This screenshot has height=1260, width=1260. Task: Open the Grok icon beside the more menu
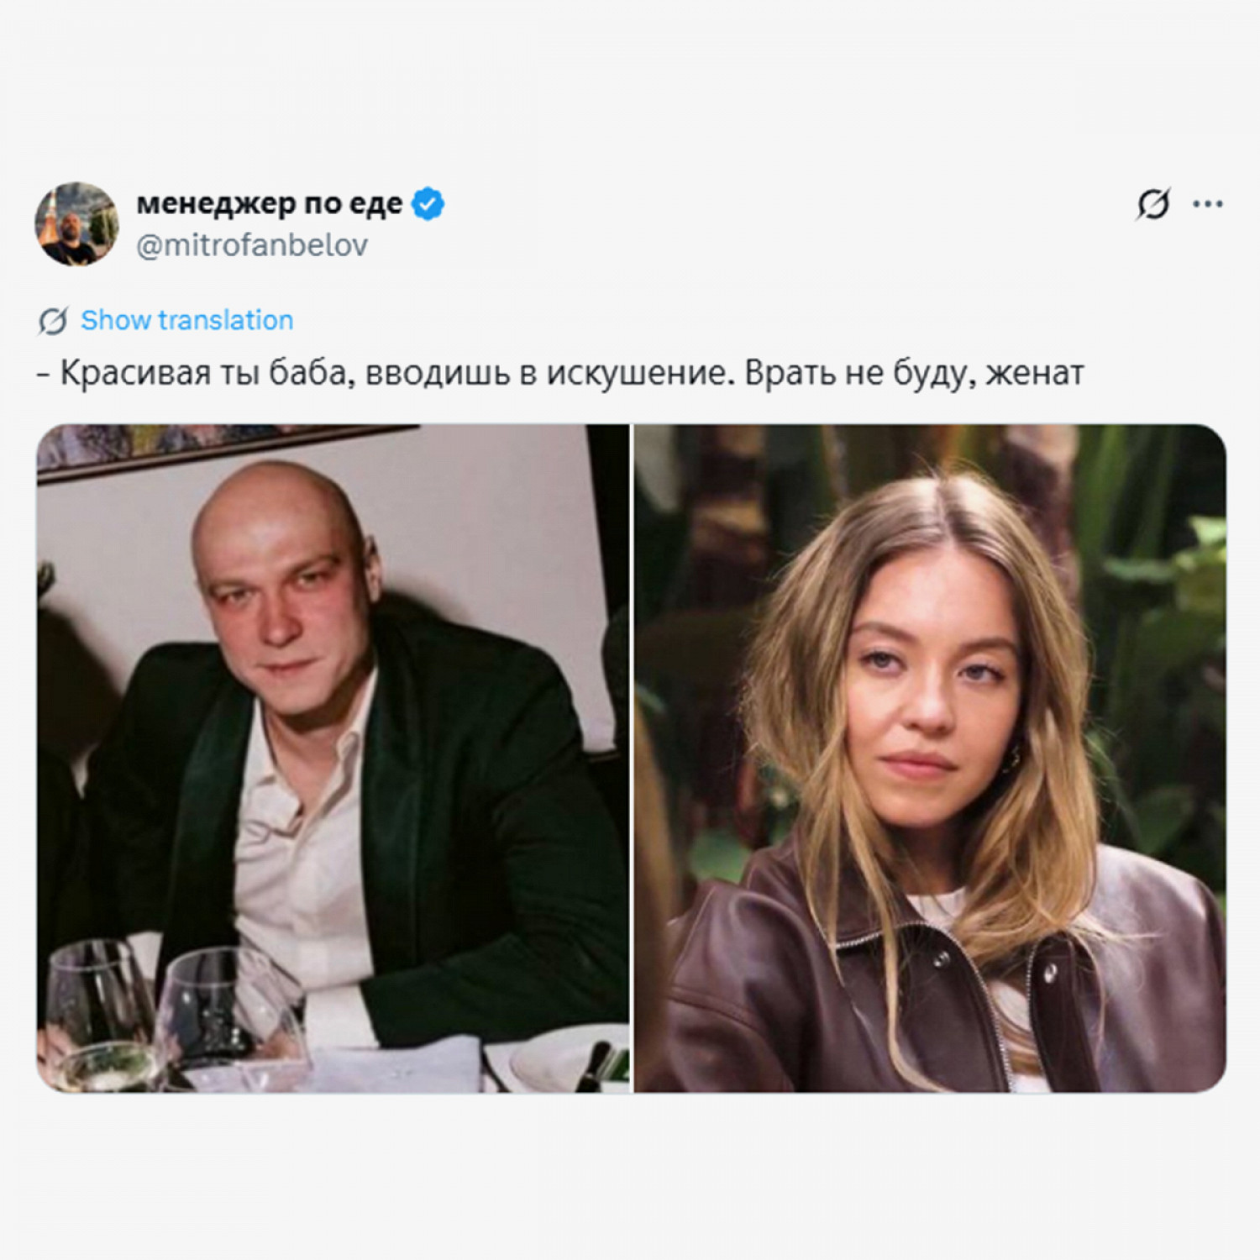coord(1153,203)
